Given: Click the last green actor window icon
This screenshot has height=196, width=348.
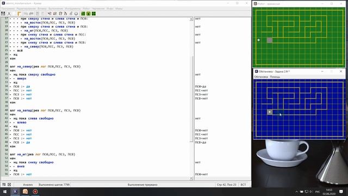Looking at the screenshot, I should [x=94, y=14].
